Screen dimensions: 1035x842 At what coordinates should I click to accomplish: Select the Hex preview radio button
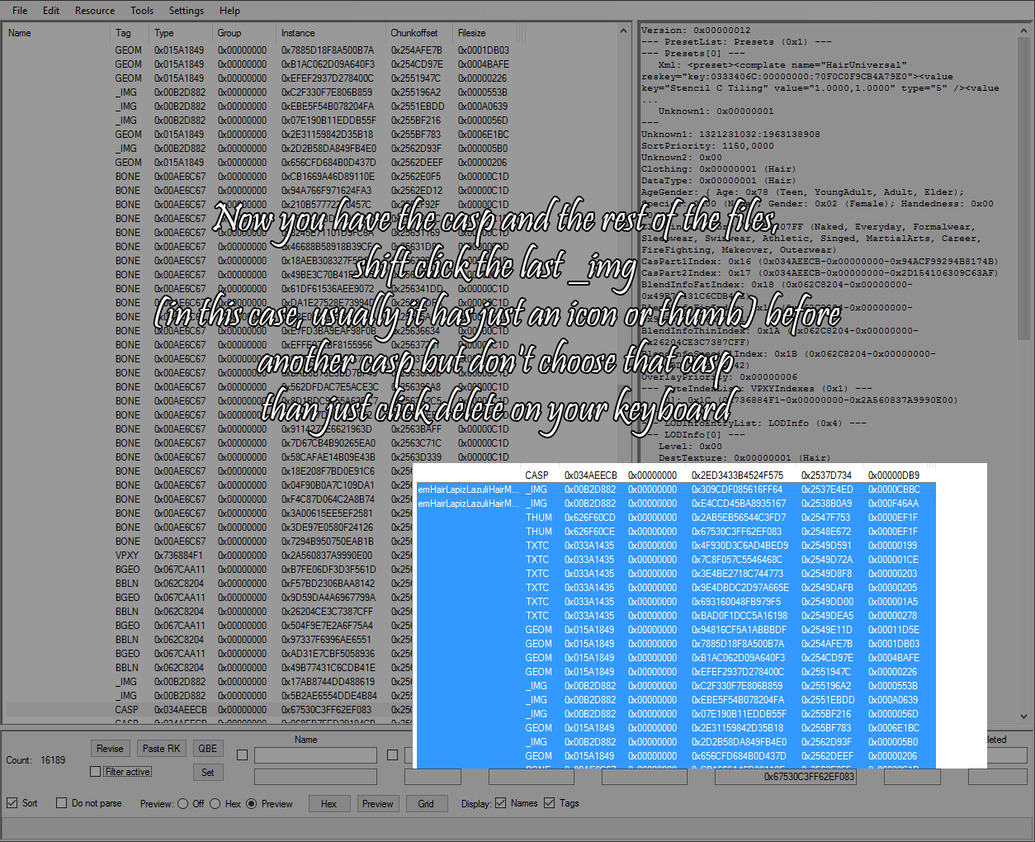click(x=215, y=804)
